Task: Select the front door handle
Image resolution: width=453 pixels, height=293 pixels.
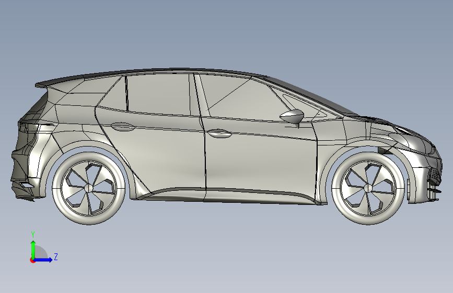Action: coord(219,133)
